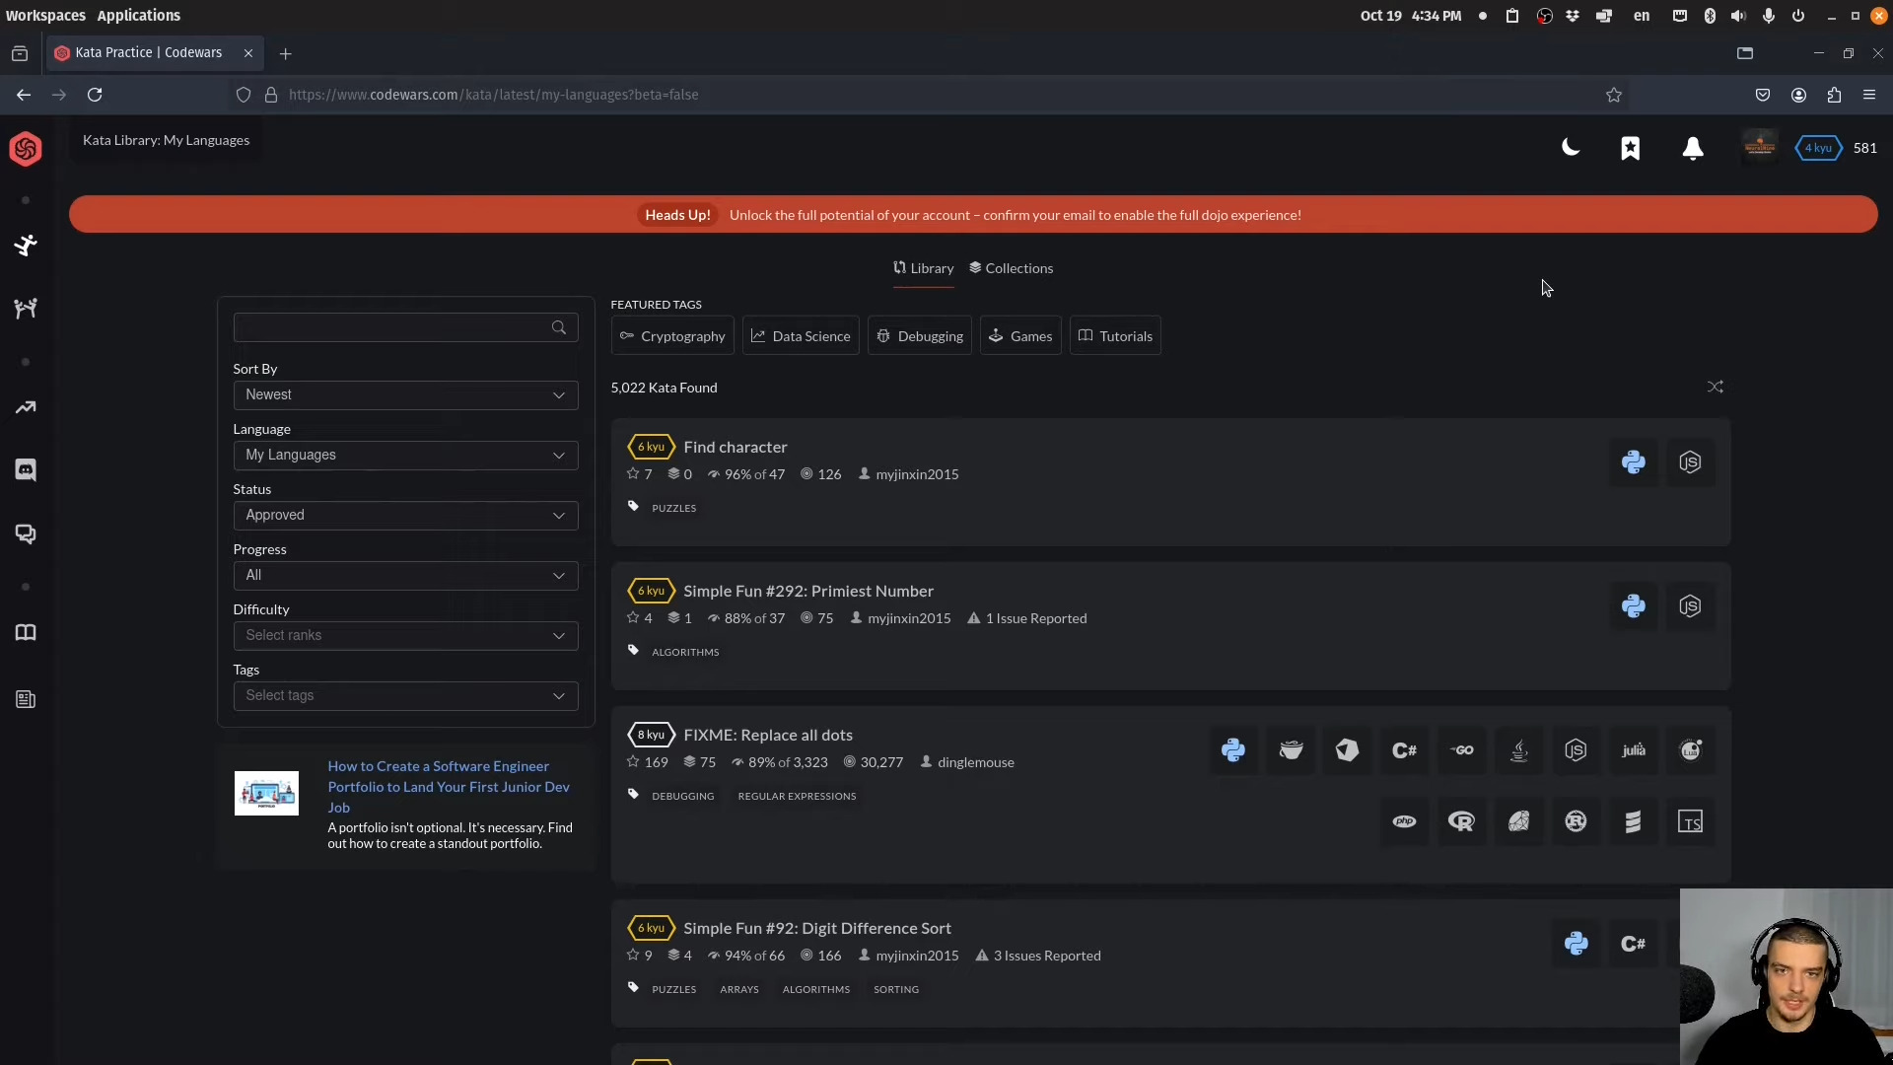Image resolution: width=1893 pixels, height=1065 pixels.
Task: Click the SORTING tag on Digit Difference Sort
Action: (896, 989)
